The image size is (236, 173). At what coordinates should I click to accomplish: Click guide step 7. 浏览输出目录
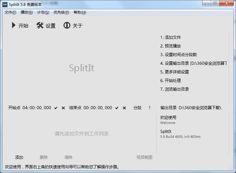coord(175,89)
